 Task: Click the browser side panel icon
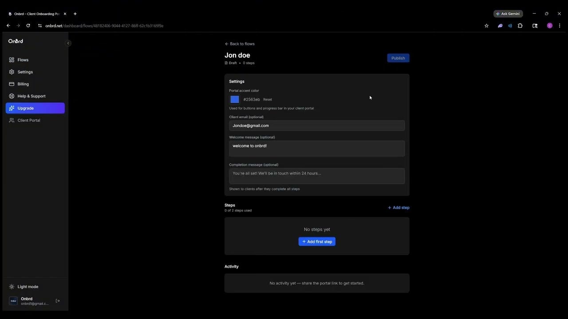[x=535, y=26]
